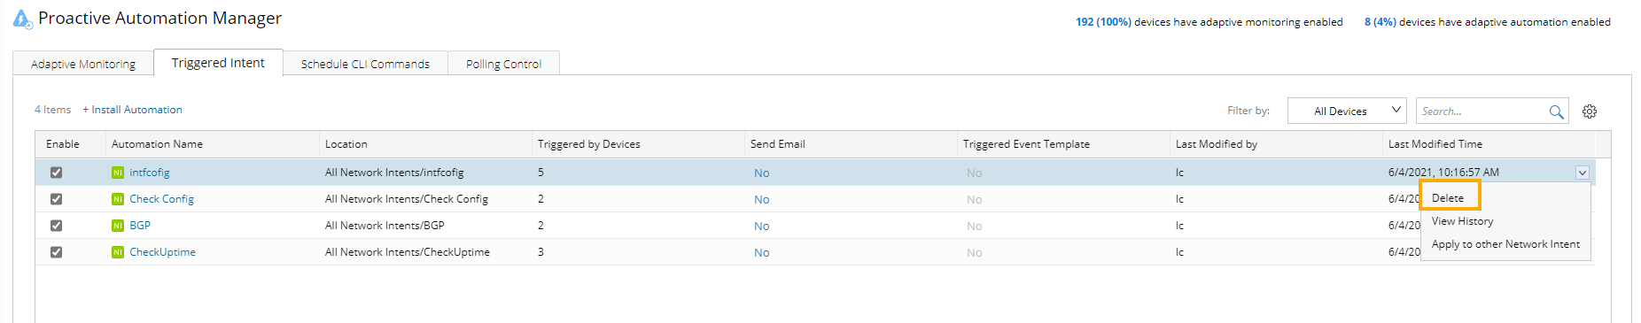Click the Install Automation link
Screen dimensions: 1641x323
click(133, 110)
